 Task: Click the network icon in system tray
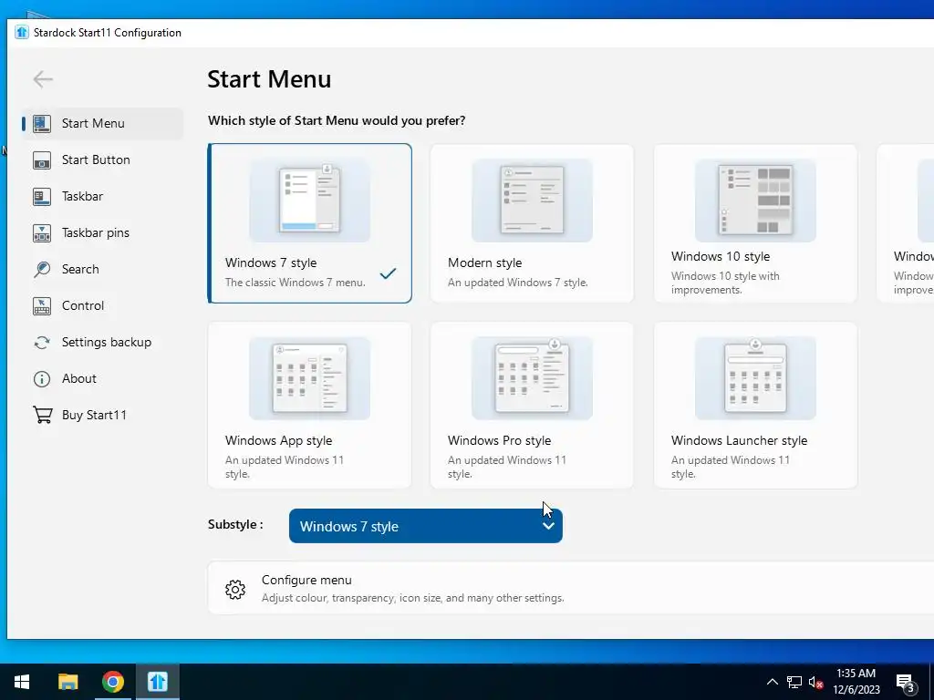[x=794, y=682]
